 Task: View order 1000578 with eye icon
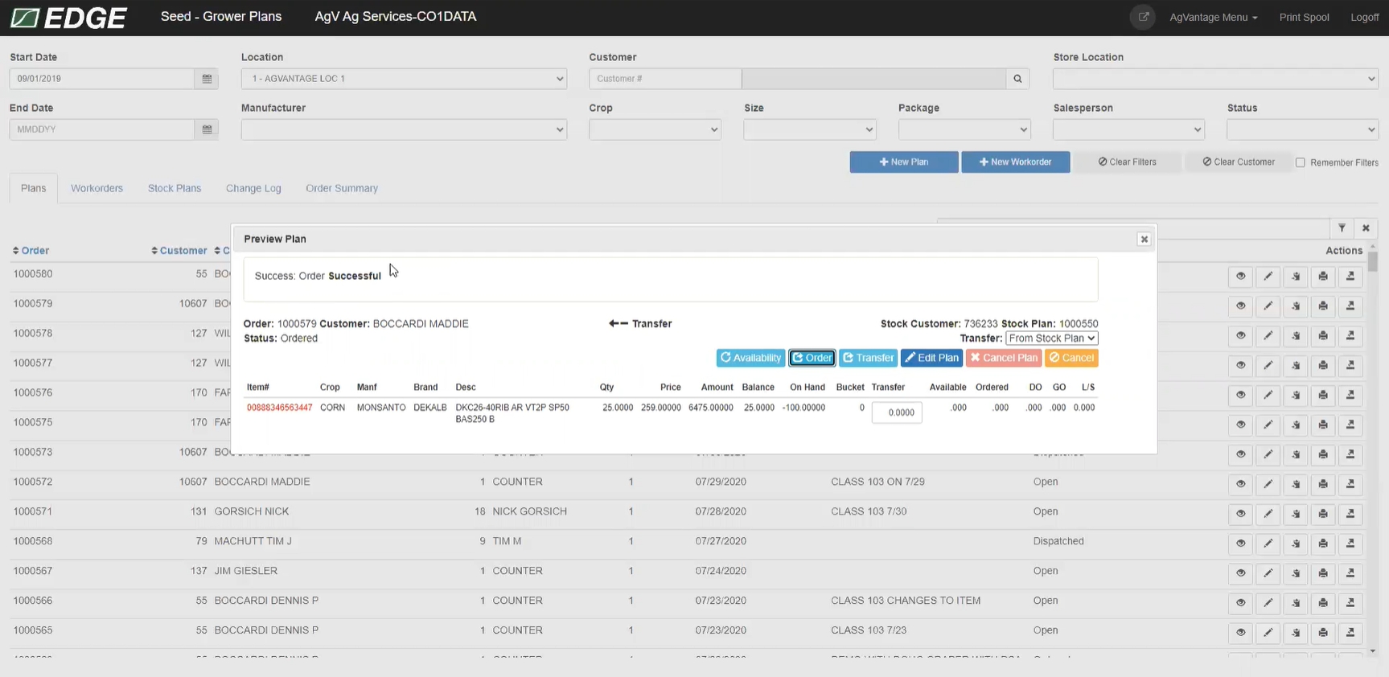[1240, 335]
